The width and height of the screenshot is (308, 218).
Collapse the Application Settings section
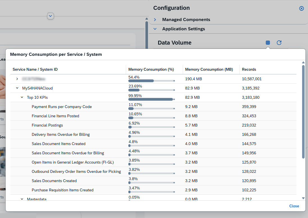click(x=155, y=29)
